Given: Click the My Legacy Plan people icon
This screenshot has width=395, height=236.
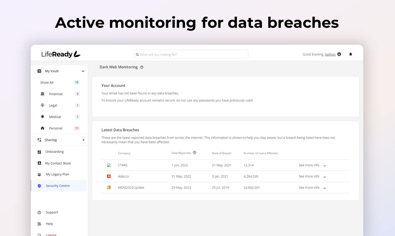Looking at the screenshot, I should coord(39,175).
